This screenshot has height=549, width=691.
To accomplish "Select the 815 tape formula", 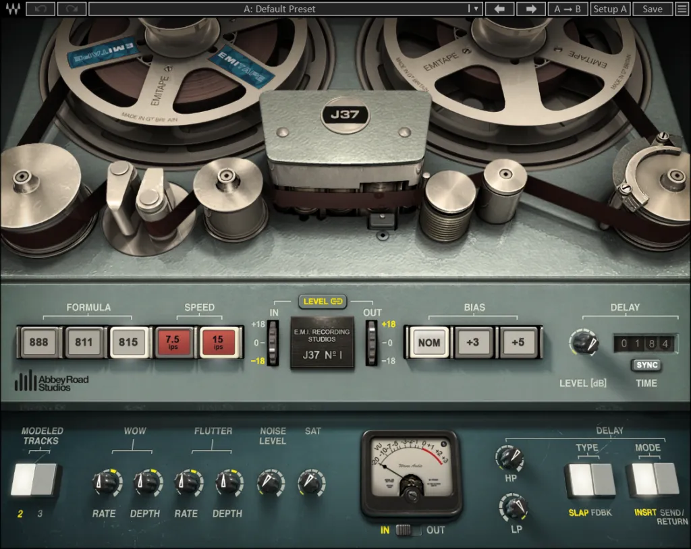I will [x=129, y=343].
